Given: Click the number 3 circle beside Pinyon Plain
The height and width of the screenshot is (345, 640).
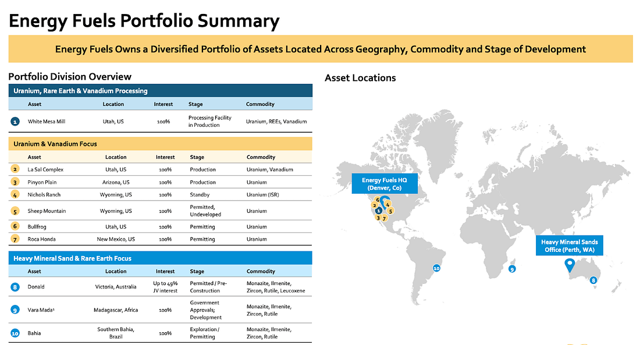Looking at the screenshot, I should click(15, 182).
